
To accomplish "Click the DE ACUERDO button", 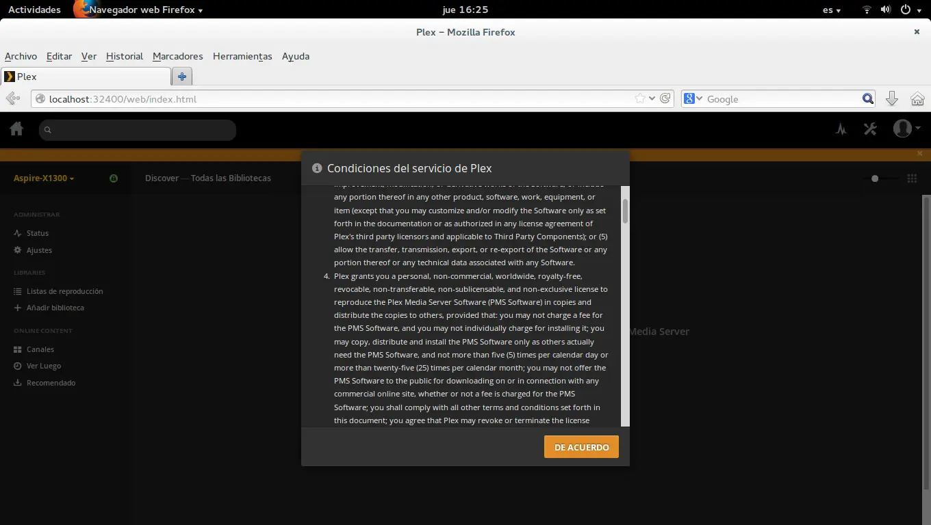I will pos(581,447).
